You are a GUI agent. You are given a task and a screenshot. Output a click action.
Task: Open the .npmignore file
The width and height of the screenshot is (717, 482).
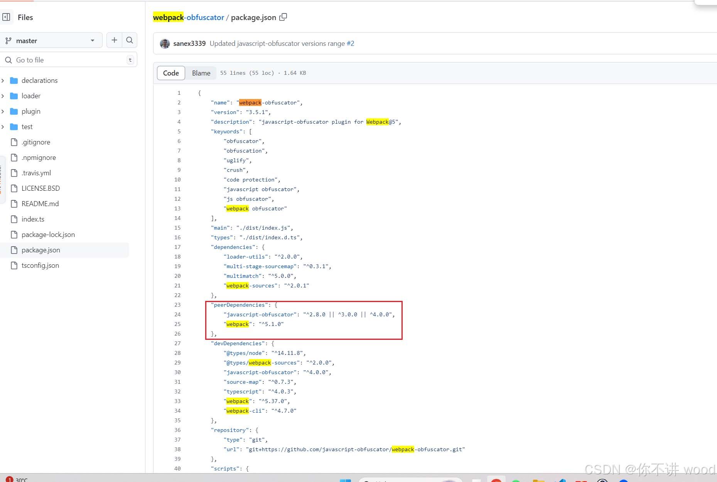click(39, 158)
